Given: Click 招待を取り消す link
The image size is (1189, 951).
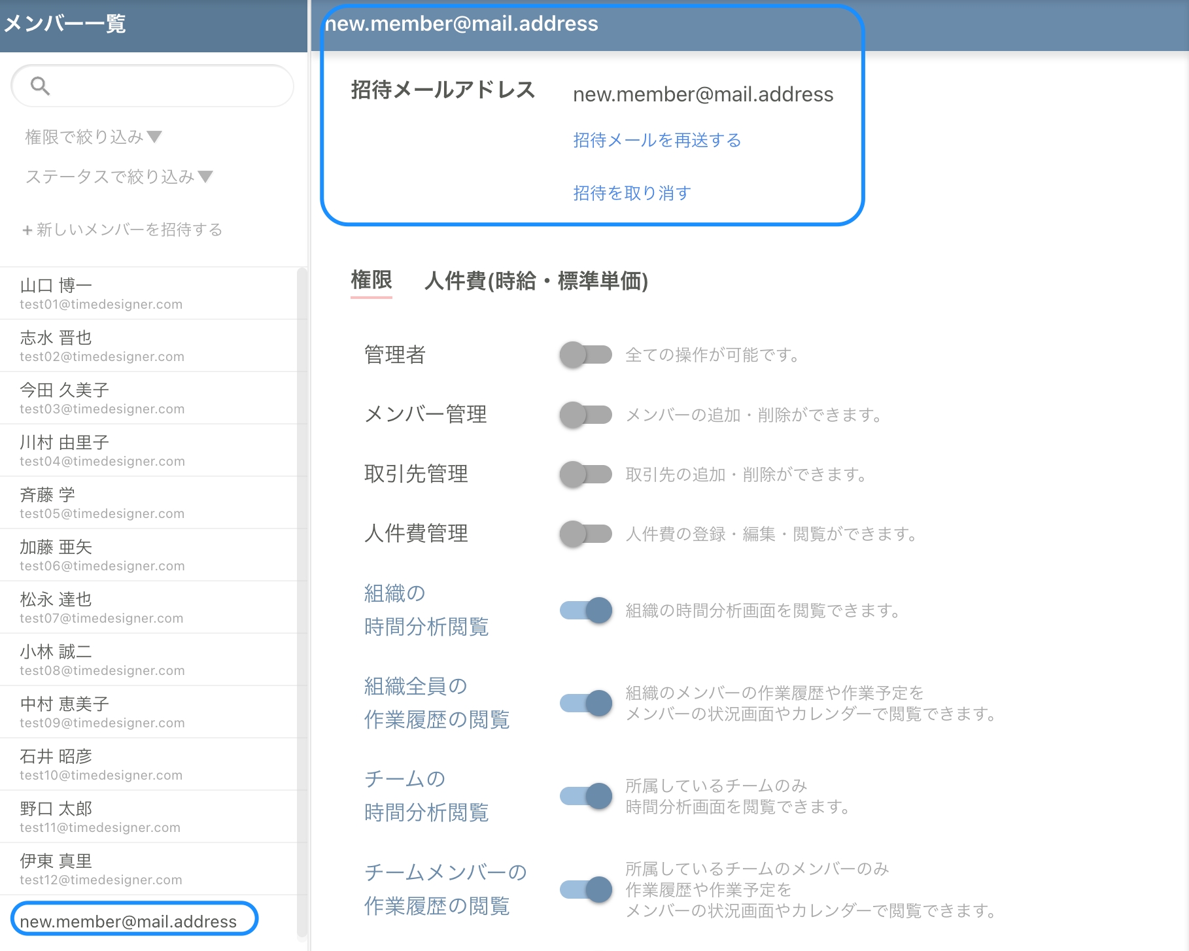Looking at the screenshot, I should click(632, 193).
